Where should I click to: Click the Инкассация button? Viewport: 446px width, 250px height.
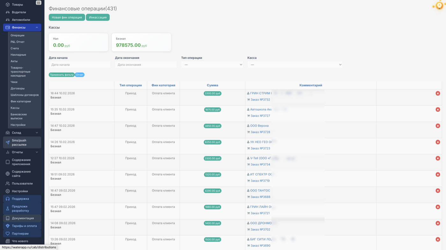point(97,17)
